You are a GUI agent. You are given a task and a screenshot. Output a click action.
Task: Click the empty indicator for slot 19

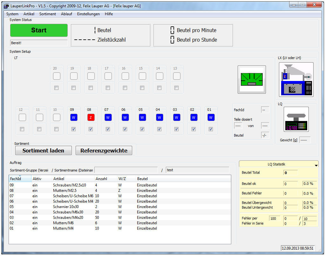pos(74,76)
